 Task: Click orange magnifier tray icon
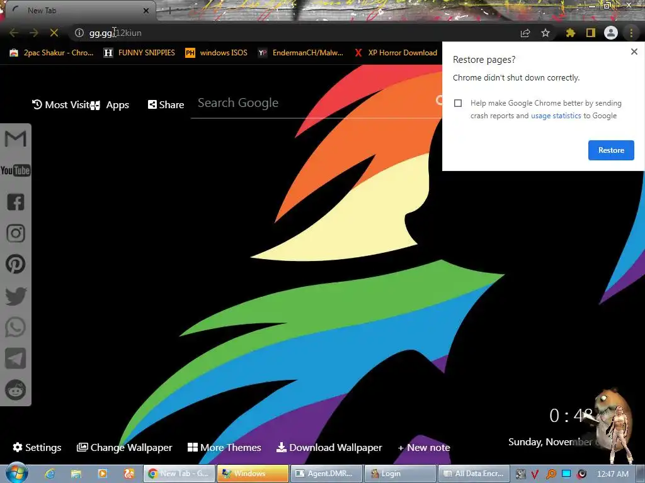[x=551, y=474]
